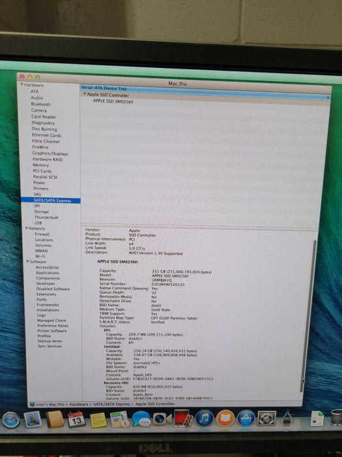Open the yellow Notes app in Dock
Viewport: 342px width, 457px height.
tap(98, 419)
